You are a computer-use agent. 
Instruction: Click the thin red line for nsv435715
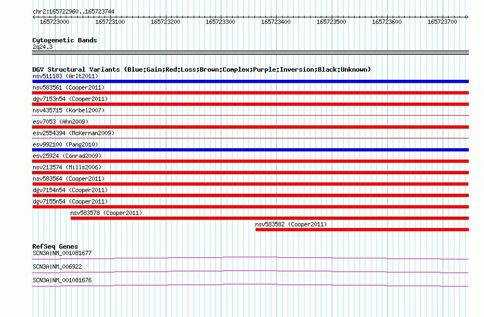250,116
